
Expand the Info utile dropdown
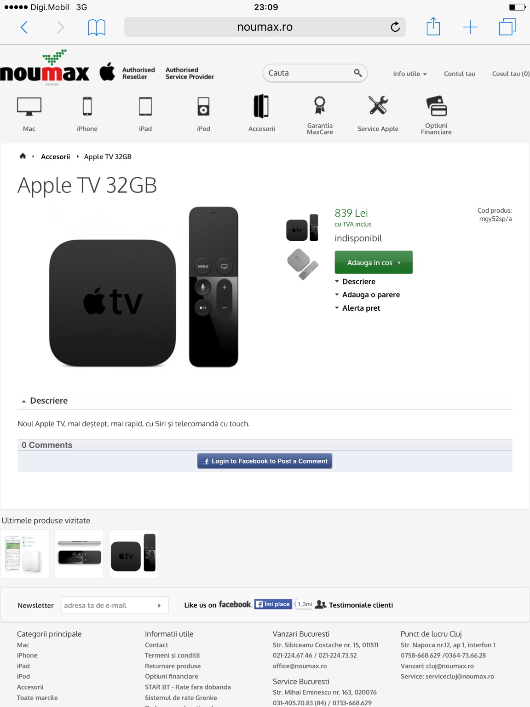pyautogui.click(x=409, y=74)
